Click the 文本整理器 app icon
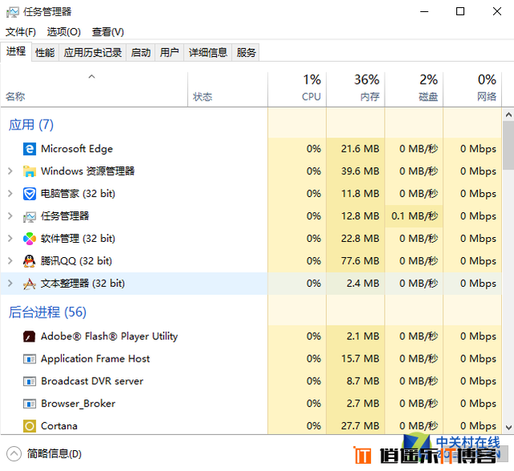Viewport: 514px width, 471px height. tap(29, 284)
